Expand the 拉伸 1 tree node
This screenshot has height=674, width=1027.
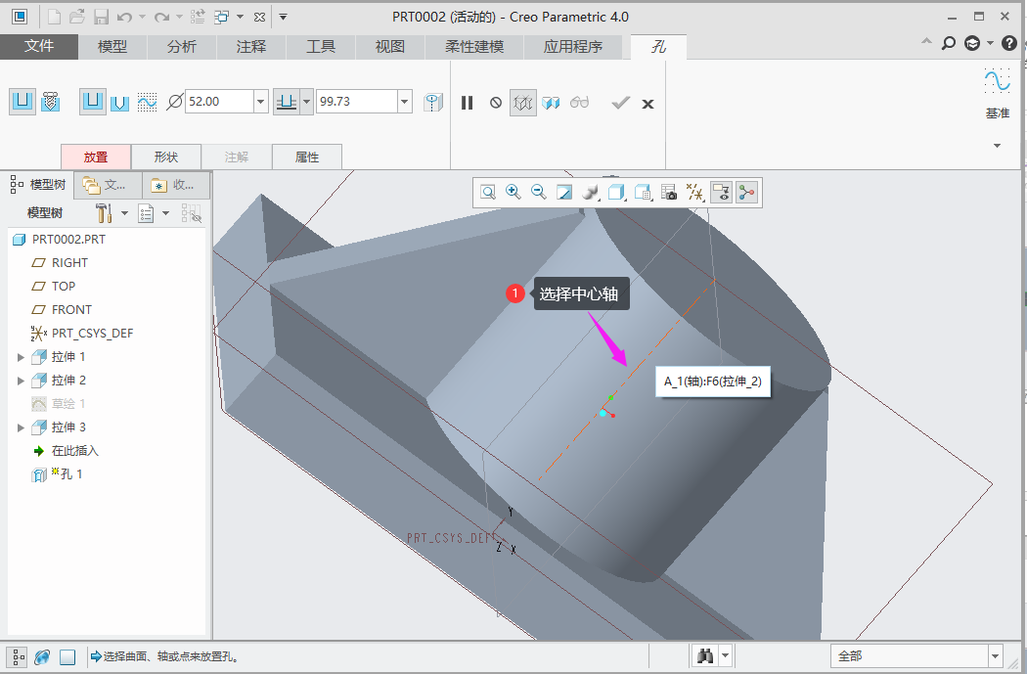[x=22, y=357]
